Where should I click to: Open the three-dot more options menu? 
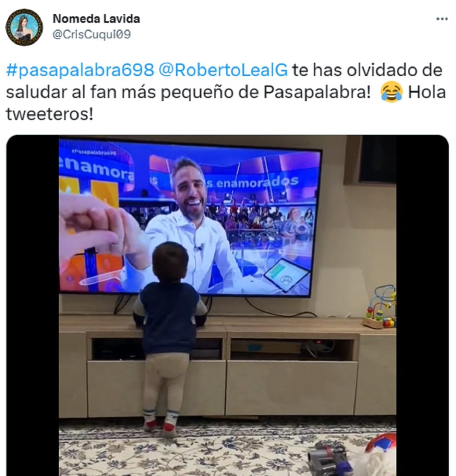(x=442, y=19)
